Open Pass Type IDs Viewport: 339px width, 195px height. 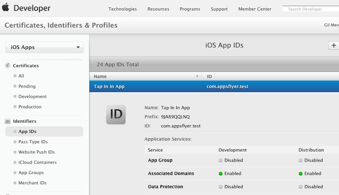click(33, 142)
